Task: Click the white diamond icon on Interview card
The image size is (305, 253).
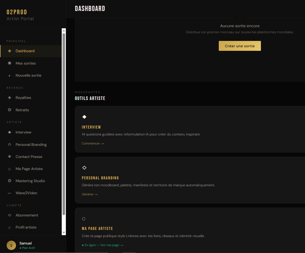Action: [x=84, y=117]
